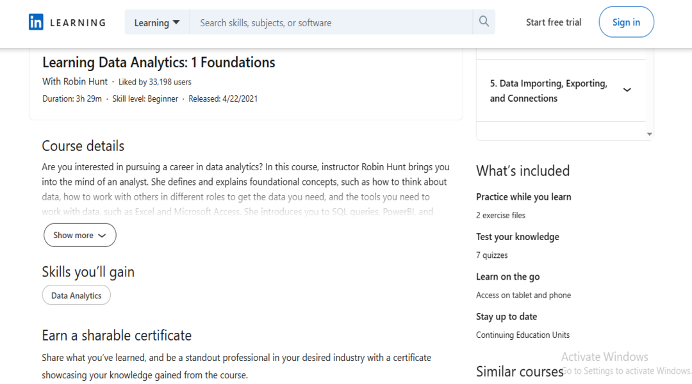This screenshot has width=692, height=384.
Task: Click 'Test your knowledge' label
Action: click(x=517, y=237)
